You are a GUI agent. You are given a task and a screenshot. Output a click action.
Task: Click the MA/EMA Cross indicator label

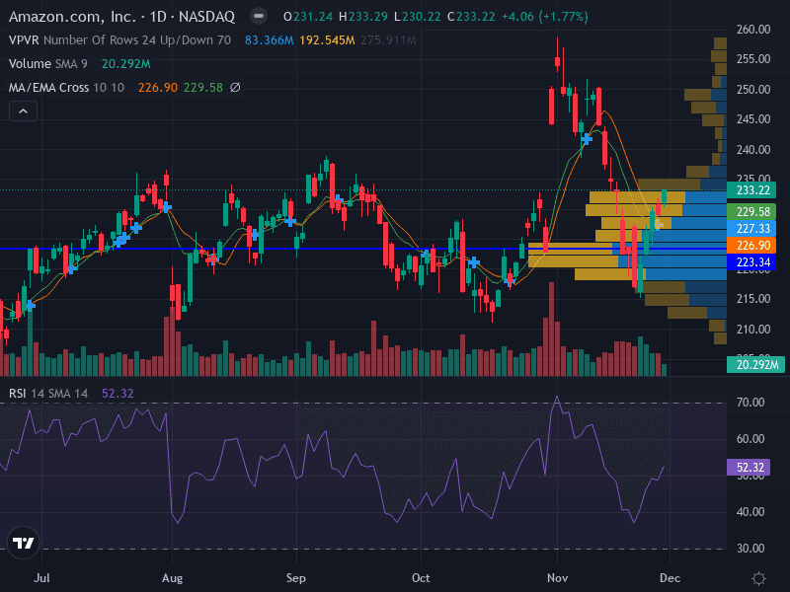pyautogui.click(x=66, y=87)
